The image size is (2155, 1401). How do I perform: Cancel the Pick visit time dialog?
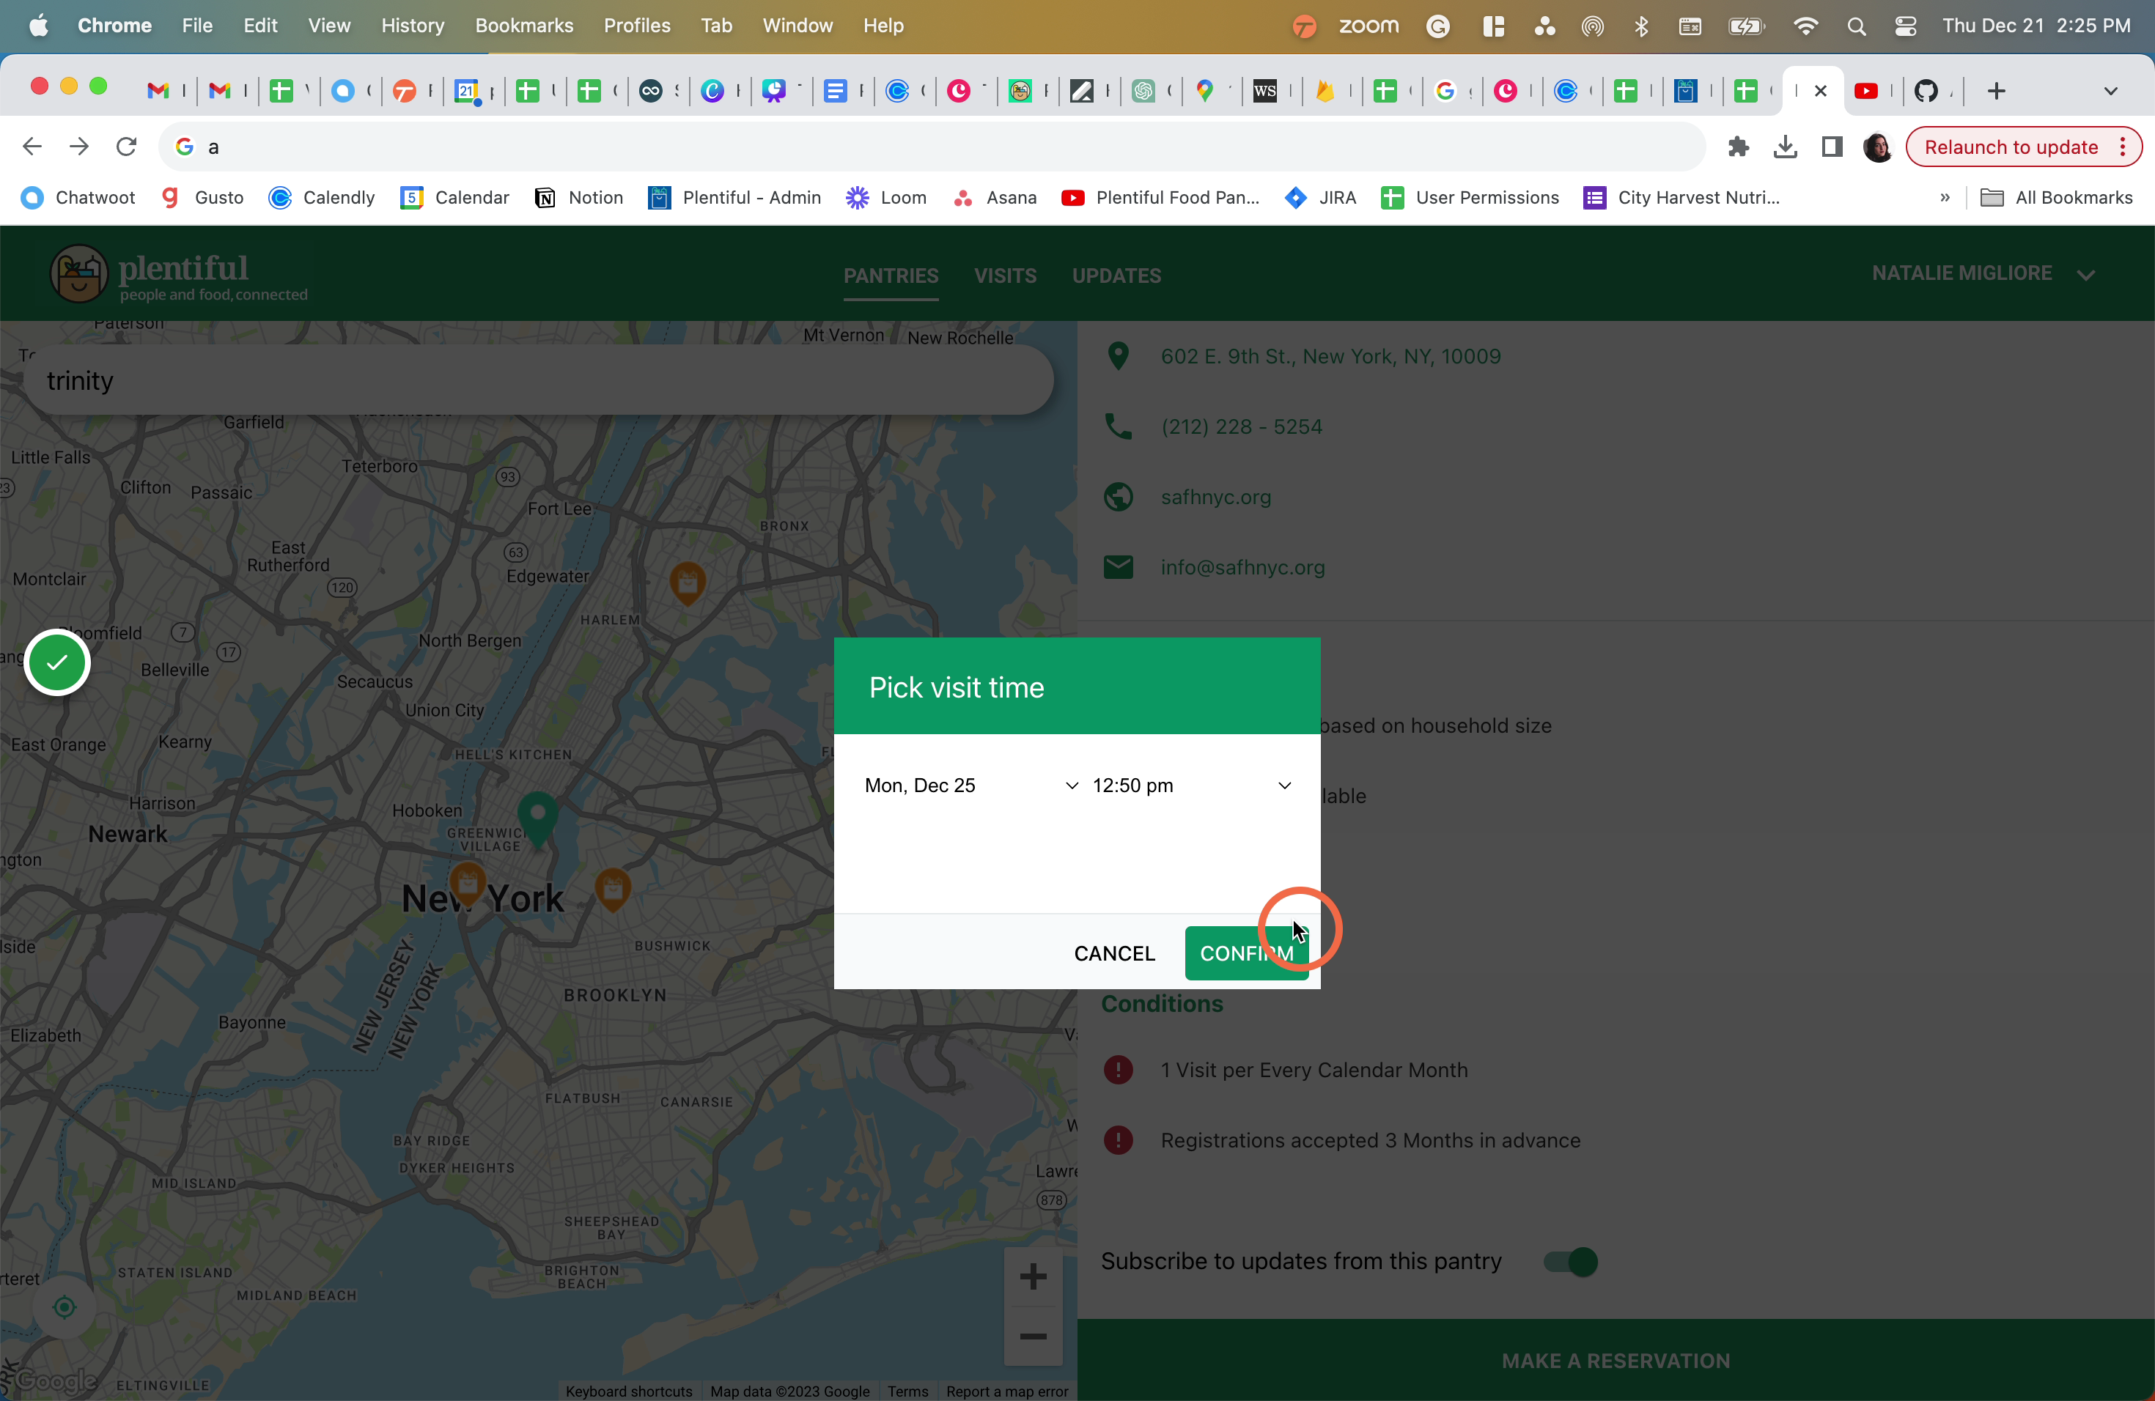pos(1113,953)
